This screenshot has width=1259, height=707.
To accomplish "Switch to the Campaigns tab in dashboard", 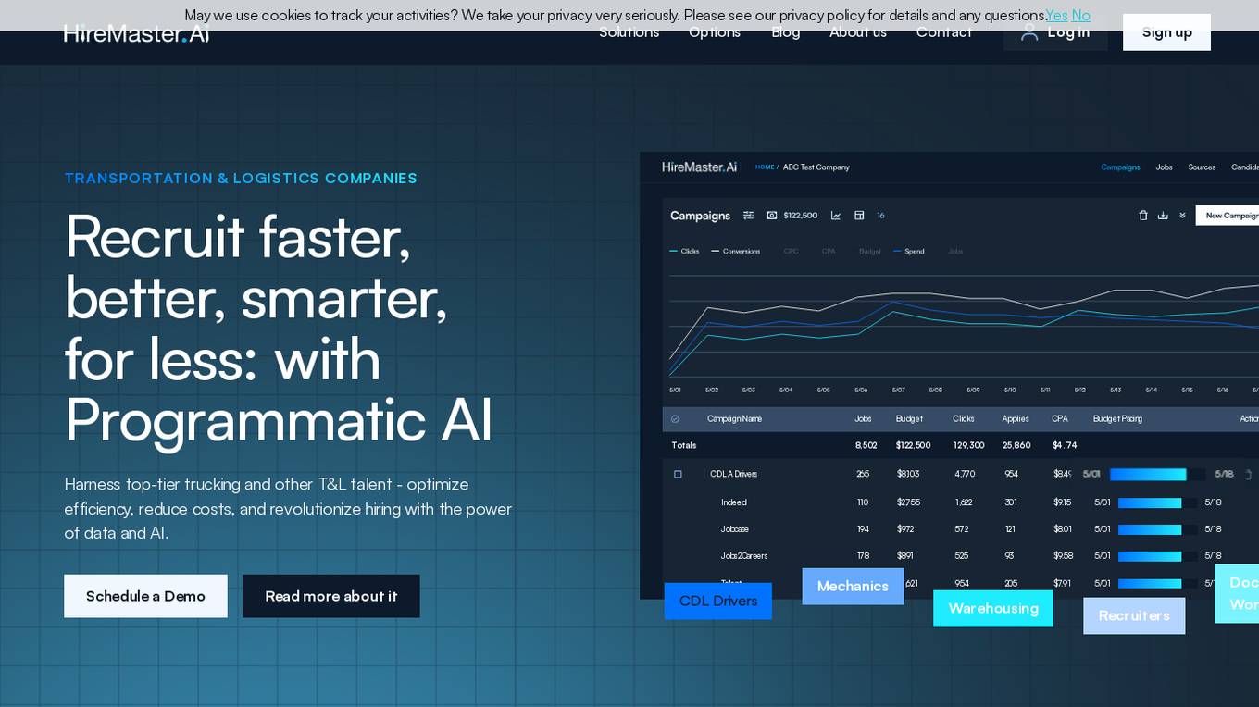I will [1120, 167].
